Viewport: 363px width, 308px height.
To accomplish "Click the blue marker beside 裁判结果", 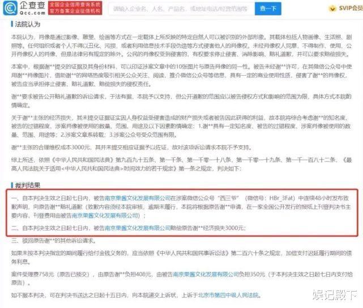I will tap(12, 185).
